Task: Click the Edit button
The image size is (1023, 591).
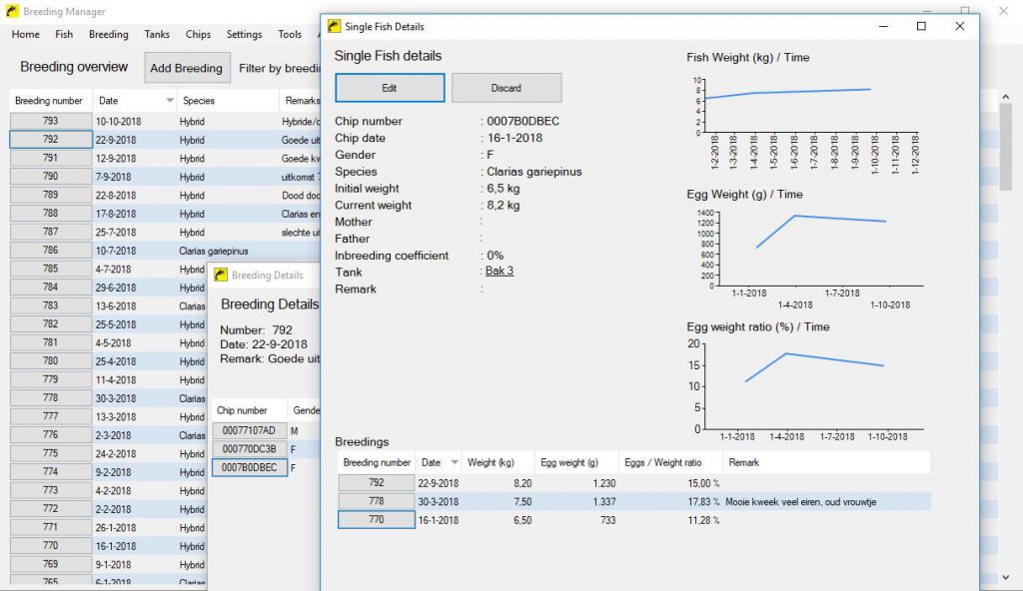Action: (389, 87)
